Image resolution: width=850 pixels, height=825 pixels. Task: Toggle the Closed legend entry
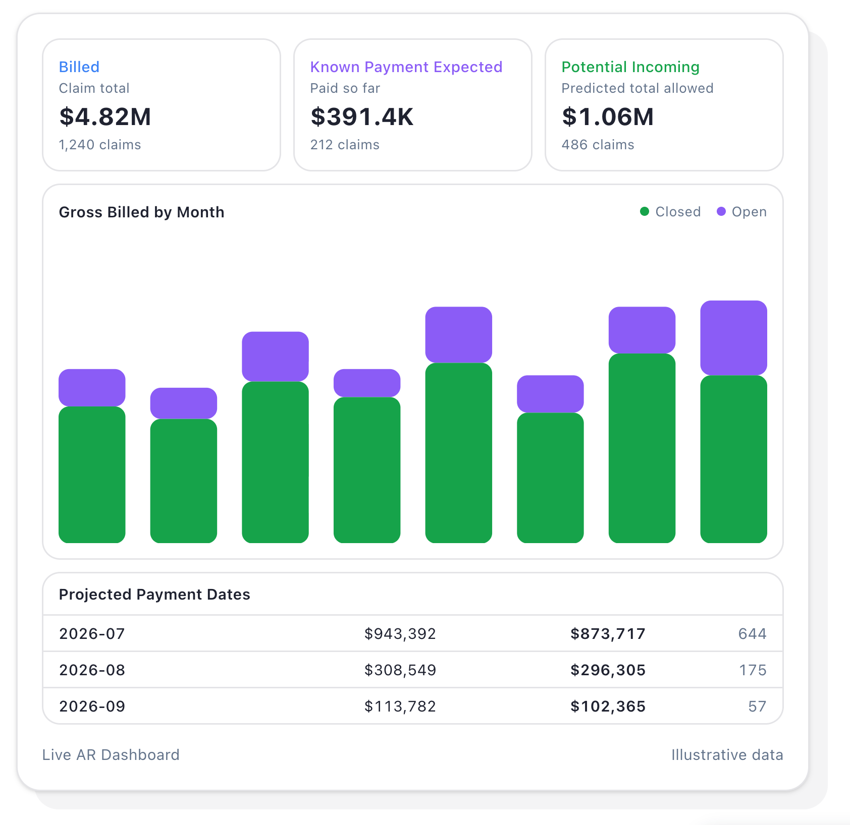pyautogui.click(x=670, y=212)
